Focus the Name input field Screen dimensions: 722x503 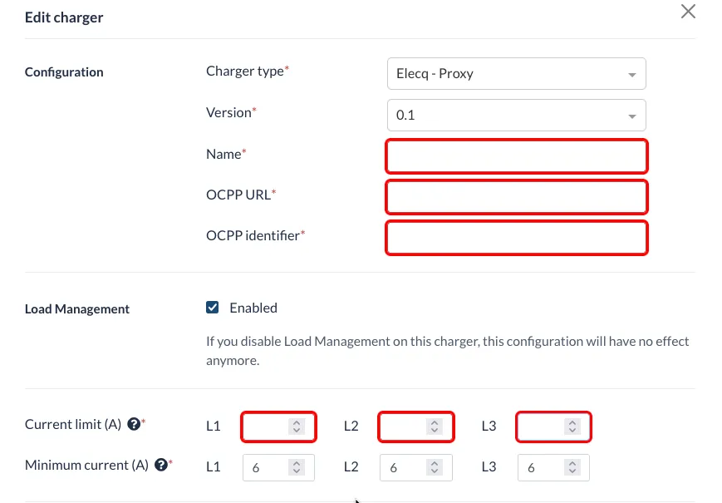coord(517,156)
